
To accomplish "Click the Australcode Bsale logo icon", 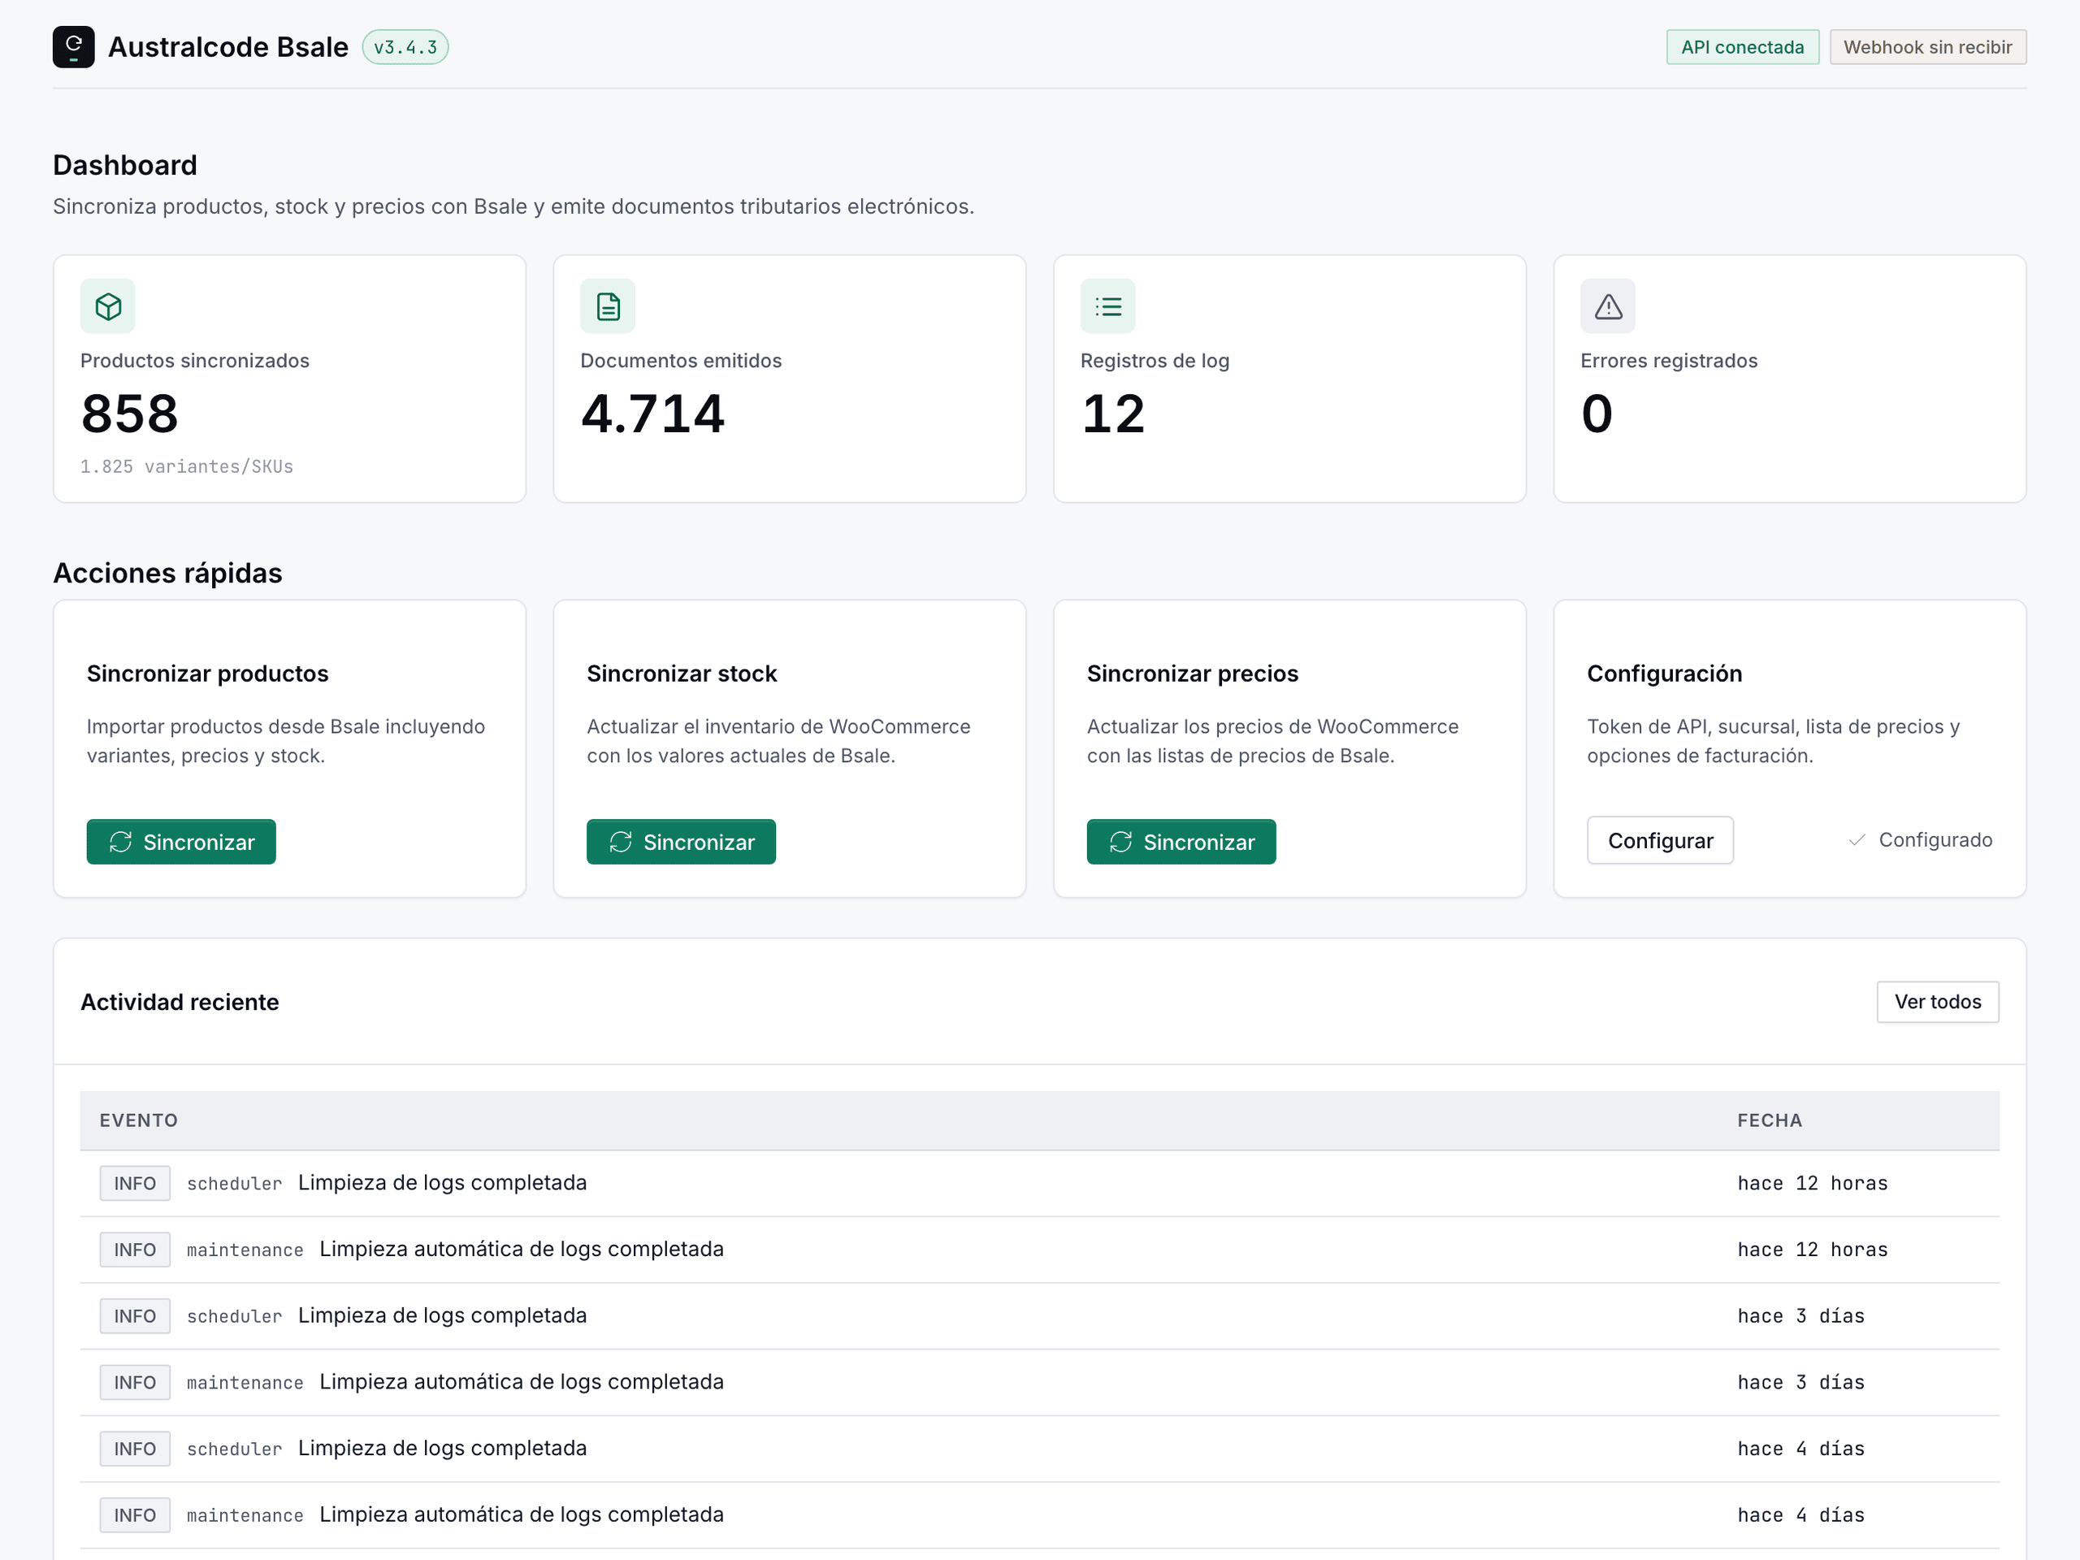I will click(x=73, y=47).
